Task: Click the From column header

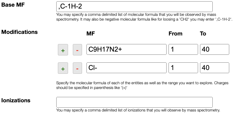Action: pyautogui.click(x=175, y=34)
